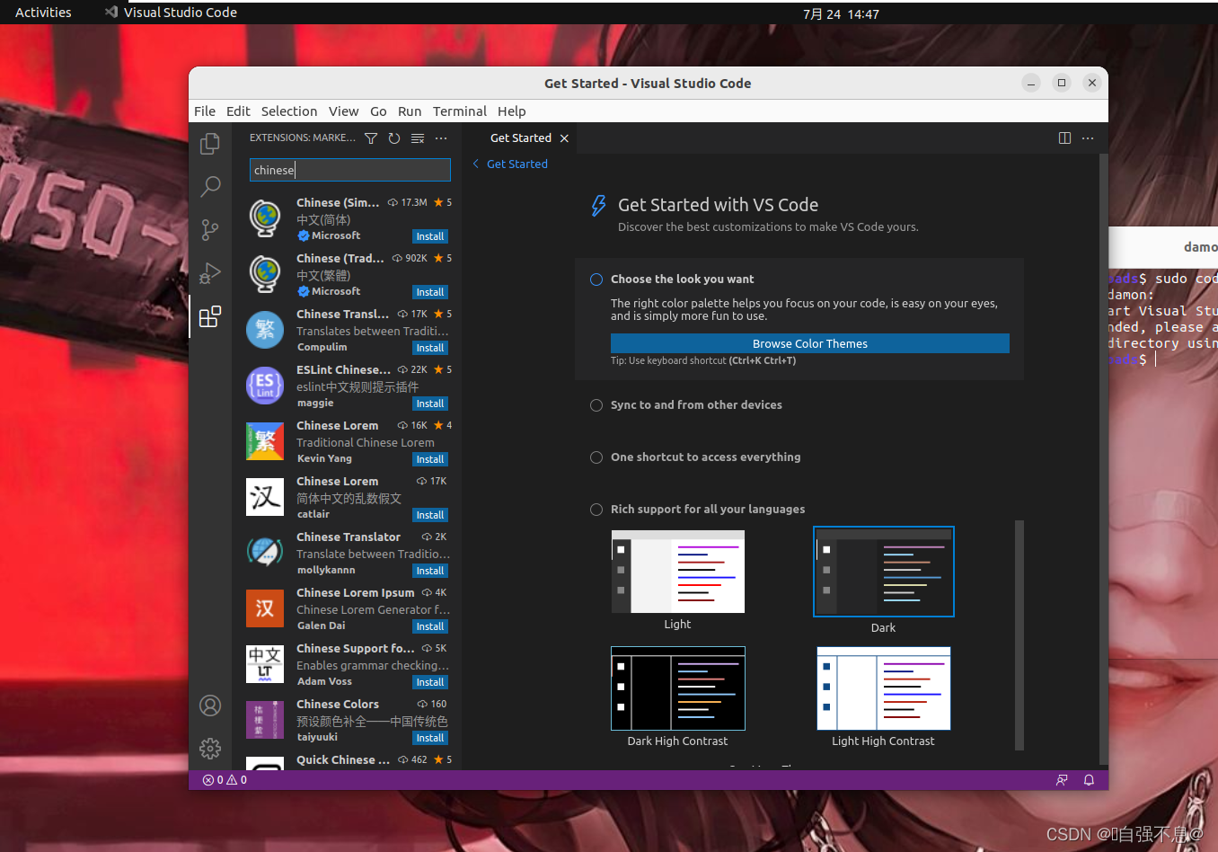Select Chinese (Traditional) extension globe icon
The image size is (1218, 852).
(265, 274)
